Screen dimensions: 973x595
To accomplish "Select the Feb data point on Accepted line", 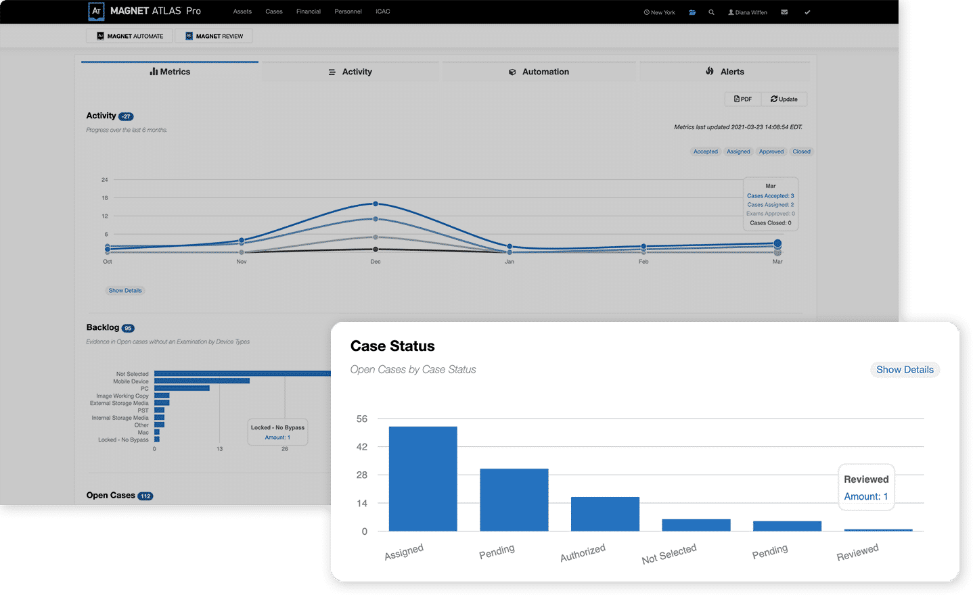I will click(643, 246).
